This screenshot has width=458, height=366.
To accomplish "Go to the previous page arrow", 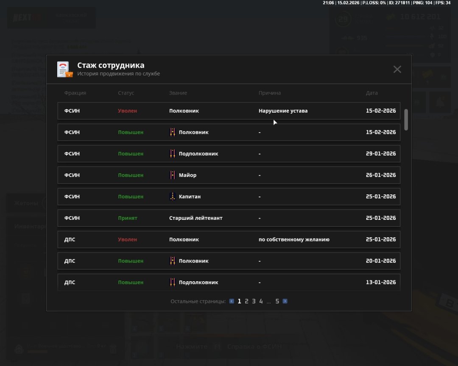I will pyautogui.click(x=232, y=302).
